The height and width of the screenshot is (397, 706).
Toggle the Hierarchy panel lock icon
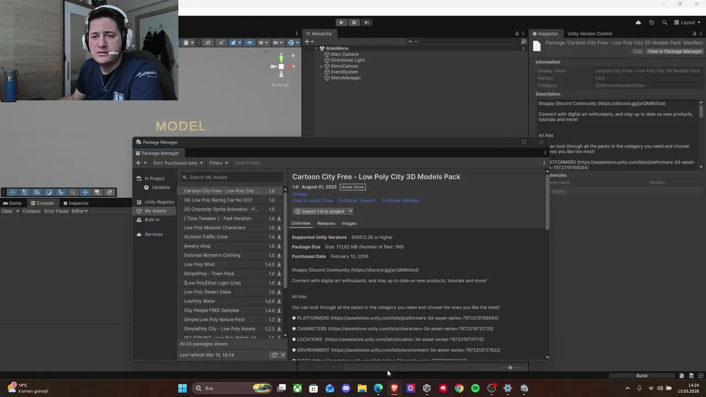517,34
